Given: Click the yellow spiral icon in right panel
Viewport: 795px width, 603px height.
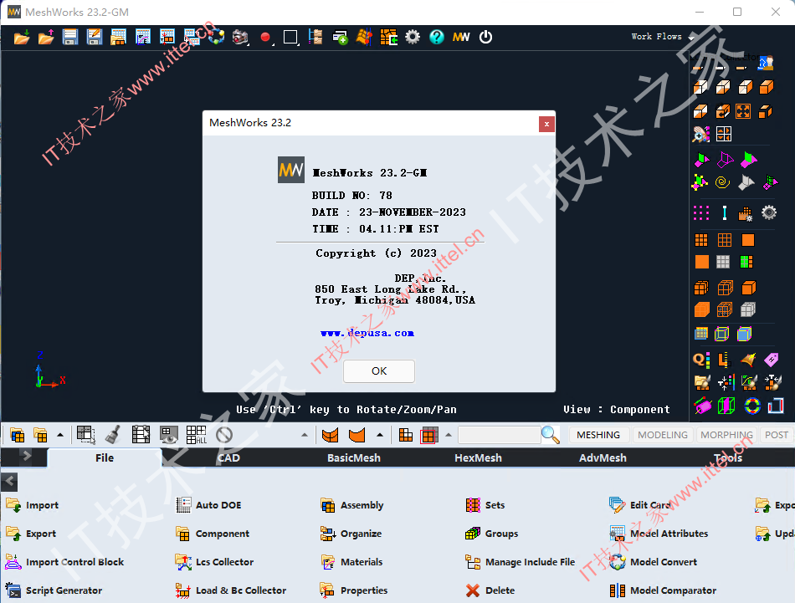Looking at the screenshot, I should (722, 182).
